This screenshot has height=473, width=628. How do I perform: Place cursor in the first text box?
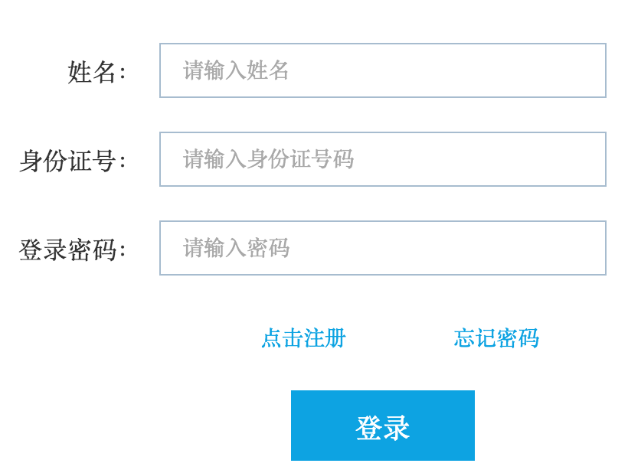[382, 70]
